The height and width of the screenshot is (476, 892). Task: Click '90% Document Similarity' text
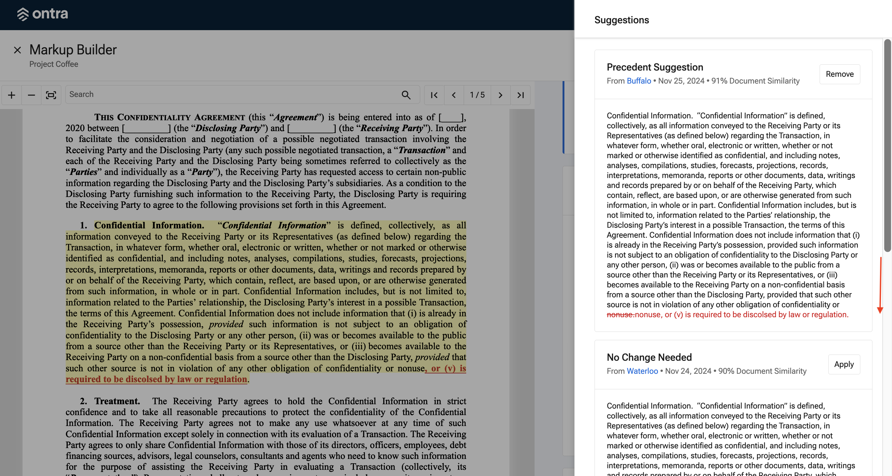point(762,371)
